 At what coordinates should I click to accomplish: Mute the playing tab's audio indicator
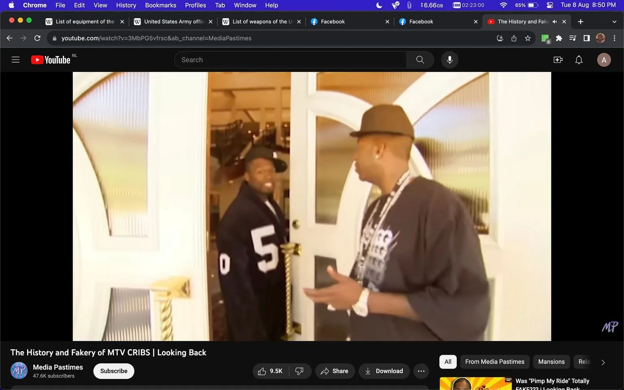tap(554, 22)
